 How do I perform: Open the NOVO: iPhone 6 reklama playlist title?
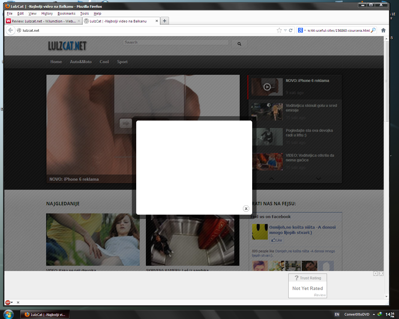(x=307, y=81)
